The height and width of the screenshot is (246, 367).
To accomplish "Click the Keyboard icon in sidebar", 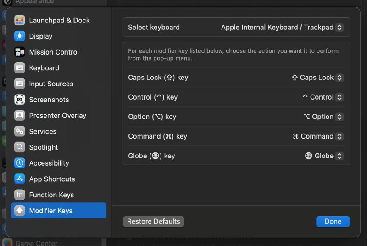I will tap(19, 68).
